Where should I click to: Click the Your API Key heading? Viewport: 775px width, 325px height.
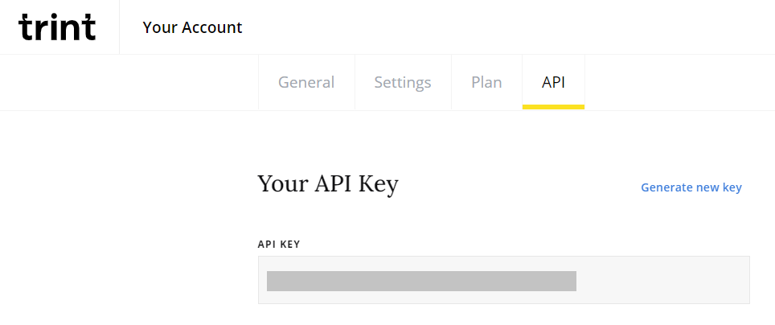(328, 184)
